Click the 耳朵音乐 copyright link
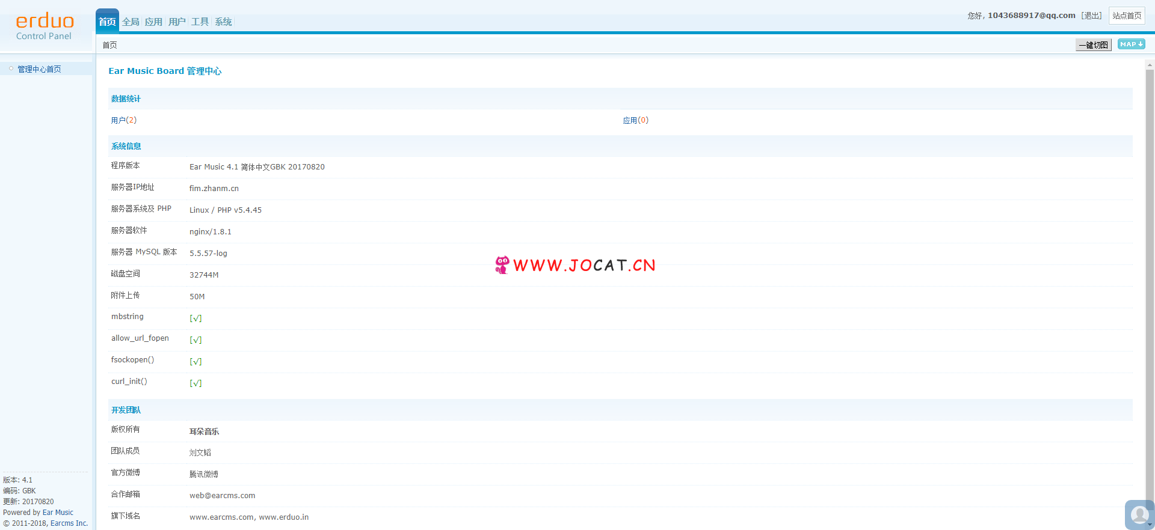1155x530 pixels. coord(204,431)
